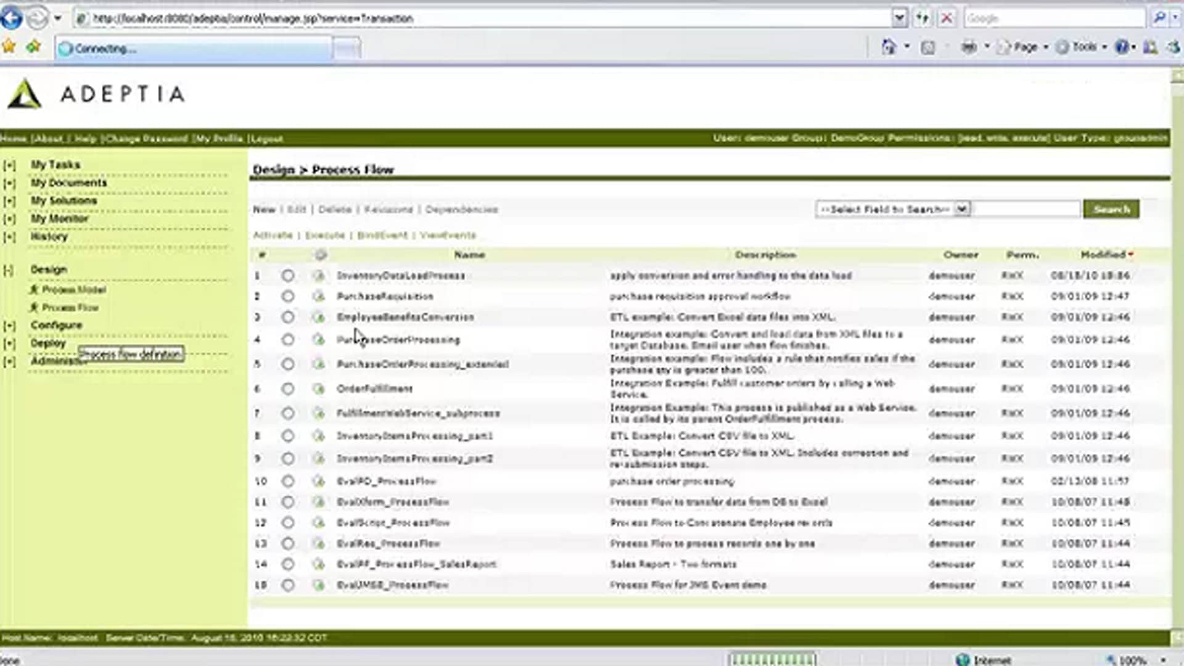This screenshot has width=1184, height=666.
Task: Select the OrderFulfillment row radio button
Action: pos(288,389)
